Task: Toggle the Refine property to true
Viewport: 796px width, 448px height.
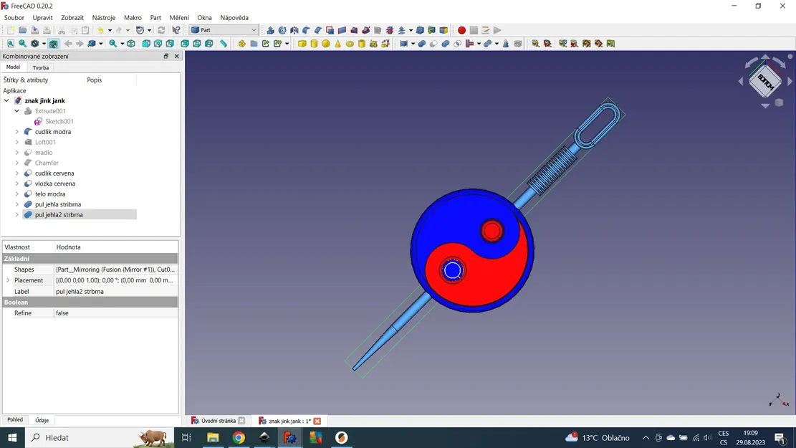Action: point(79,313)
